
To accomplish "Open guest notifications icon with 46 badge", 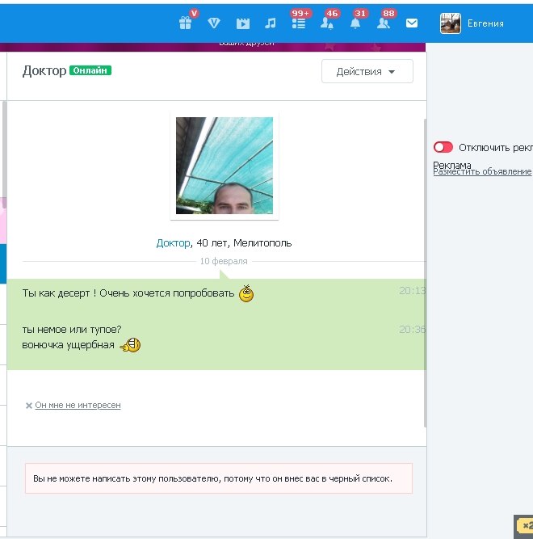I will [327, 23].
